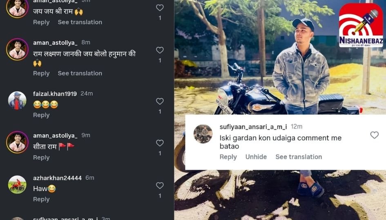Open faizal.khan1919 profile picture

[x=17, y=100]
